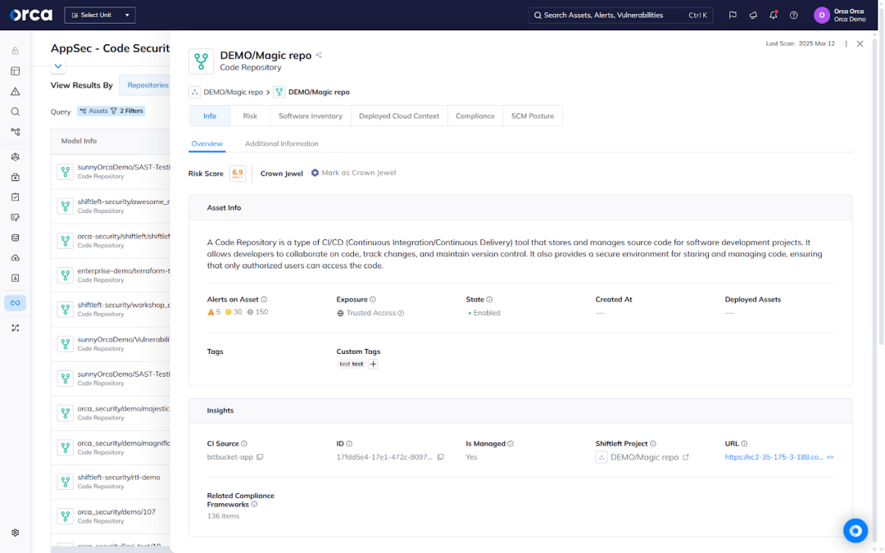Click the info icon next to State

489,300
